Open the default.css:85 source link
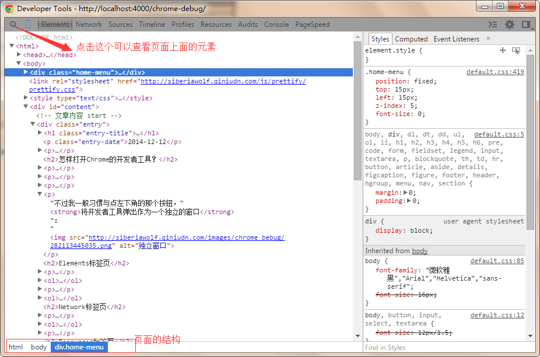Viewport: 540px width, 357px height. pyautogui.click(x=497, y=261)
